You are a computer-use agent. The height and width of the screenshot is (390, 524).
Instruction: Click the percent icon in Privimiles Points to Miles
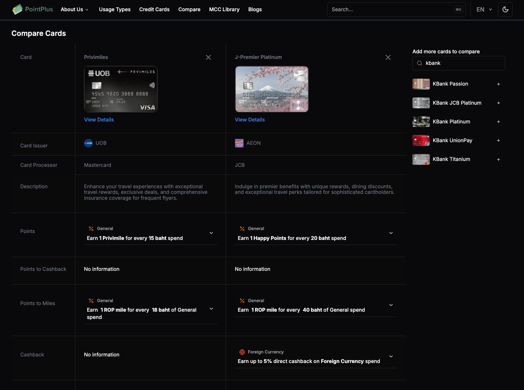[x=91, y=301]
